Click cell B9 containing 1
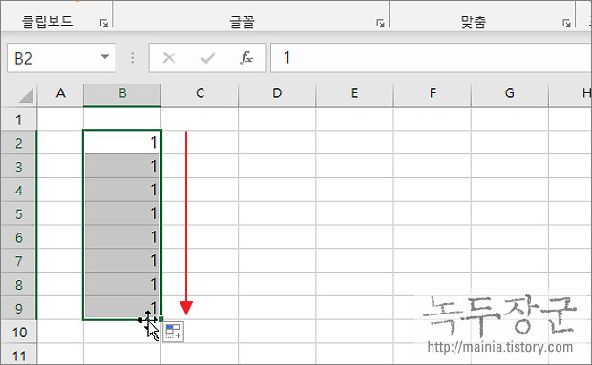 (122, 308)
